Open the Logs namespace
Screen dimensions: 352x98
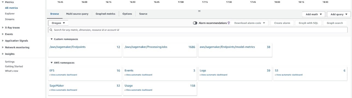(203, 71)
